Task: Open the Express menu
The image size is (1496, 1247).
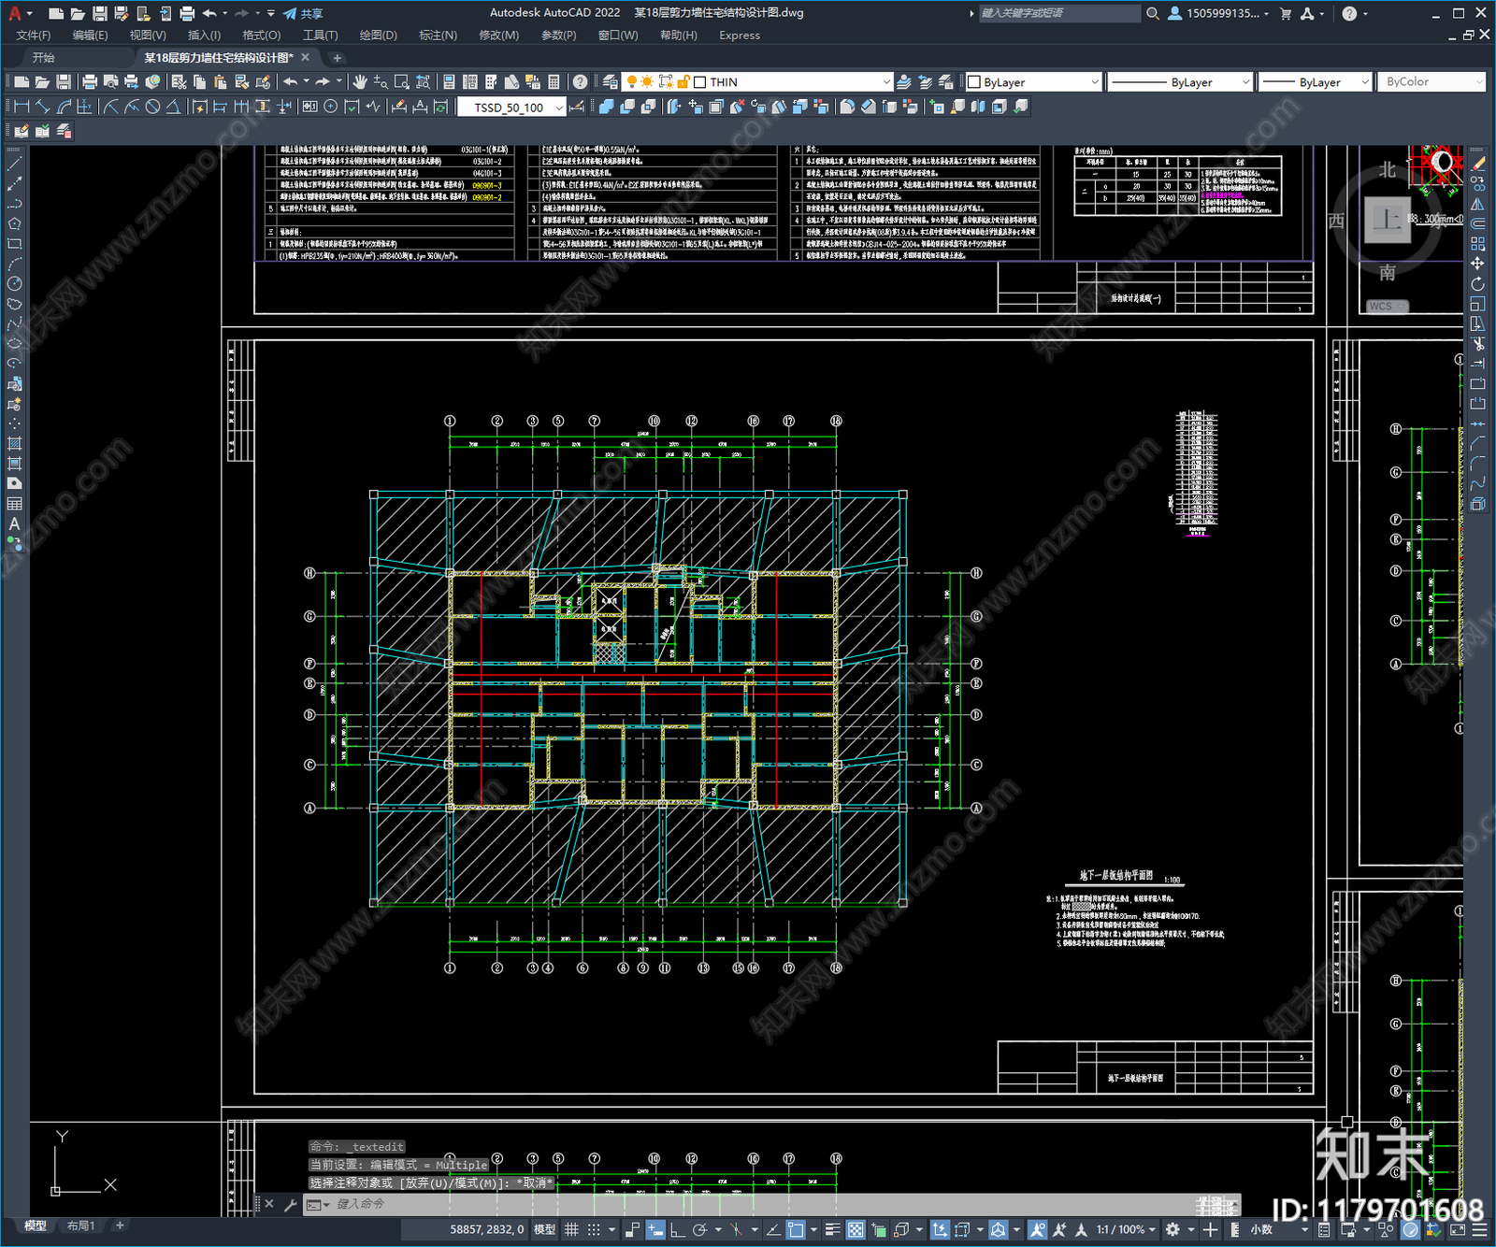Action: click(x=740, y=35)
